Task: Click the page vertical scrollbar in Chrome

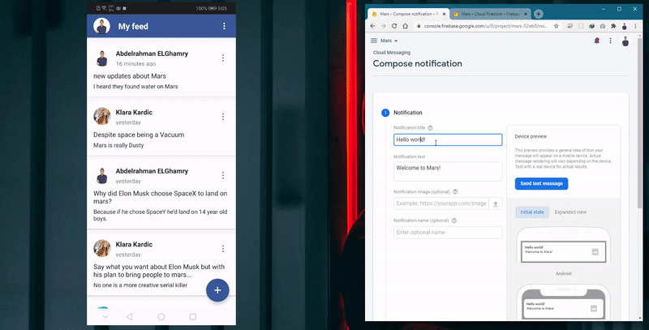Action: pyautogui.click(x=640, y=124)
